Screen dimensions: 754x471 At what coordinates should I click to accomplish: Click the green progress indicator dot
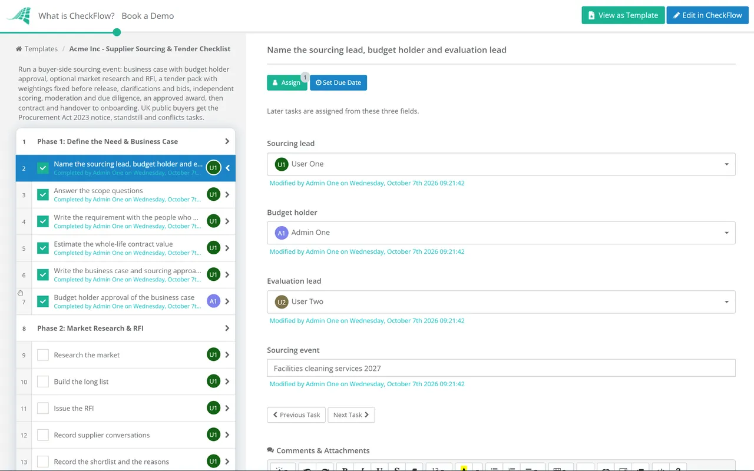[117, 32]
